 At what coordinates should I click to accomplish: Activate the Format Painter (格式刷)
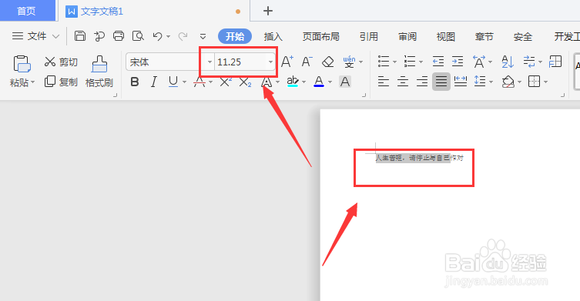point(99,72)
